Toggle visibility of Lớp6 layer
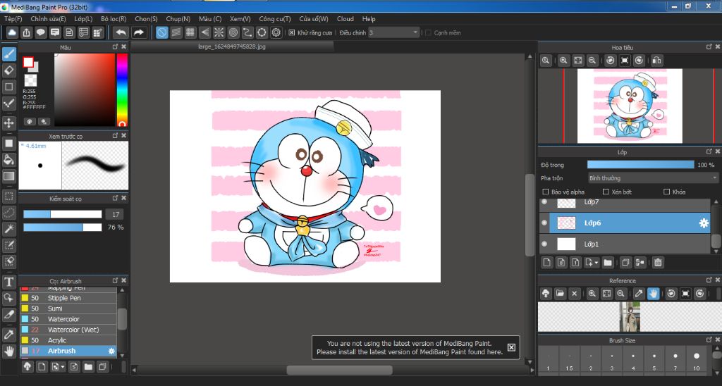This screenshot has height=386, width=722. click(545, 223)
